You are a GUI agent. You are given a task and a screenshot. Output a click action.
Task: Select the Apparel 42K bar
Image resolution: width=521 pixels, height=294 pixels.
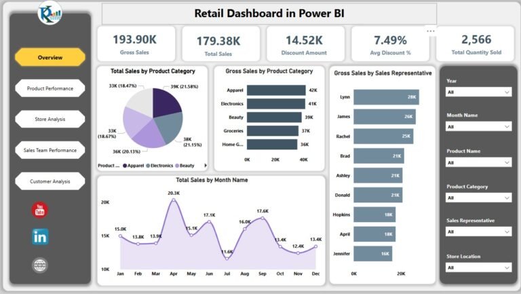[276, 90]
